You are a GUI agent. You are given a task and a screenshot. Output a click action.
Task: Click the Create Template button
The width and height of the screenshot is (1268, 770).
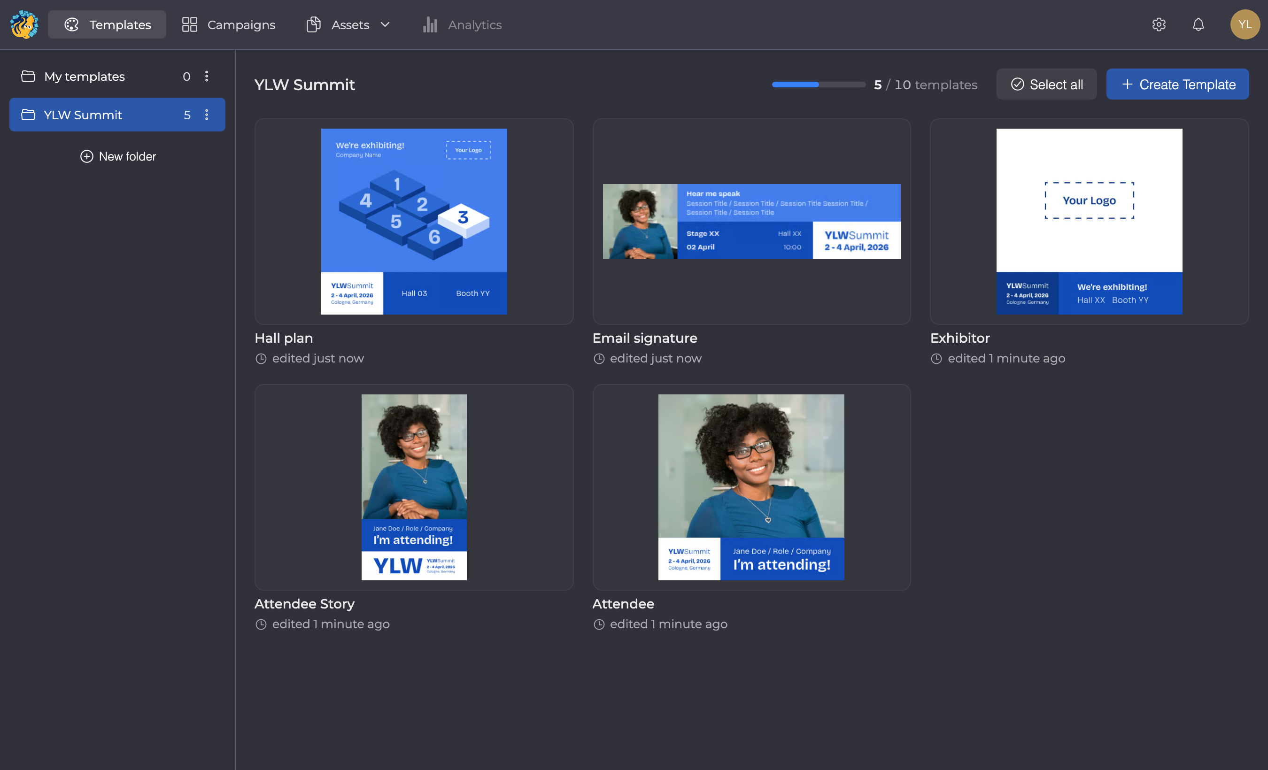point(1177,85)
